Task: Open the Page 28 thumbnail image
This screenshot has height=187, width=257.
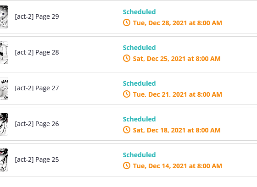Action: coord(4,53)
